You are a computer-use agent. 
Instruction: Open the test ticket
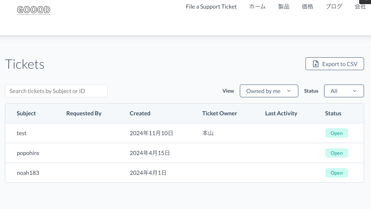tap(22, 133)
